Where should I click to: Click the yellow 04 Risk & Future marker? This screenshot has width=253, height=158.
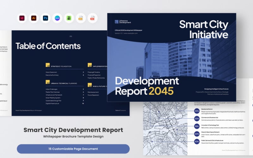pyautogui.click(x=90, y=85)
